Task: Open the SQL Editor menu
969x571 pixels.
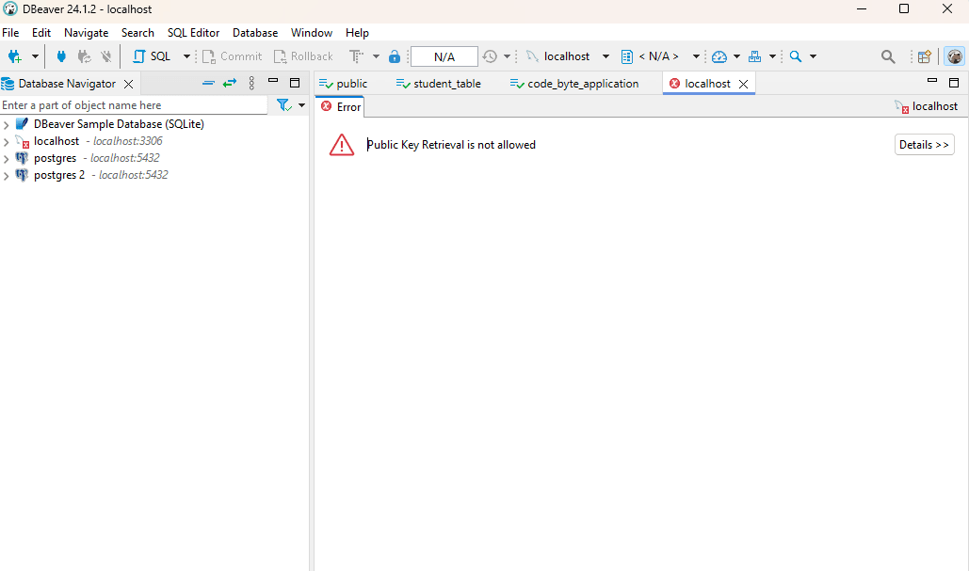Action: click(x=193, y=33)
